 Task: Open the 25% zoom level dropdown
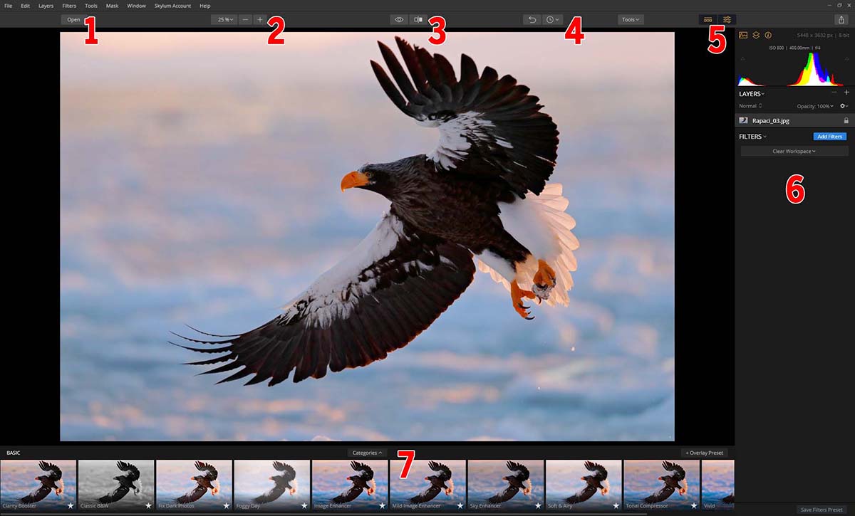tap(224, 20)
